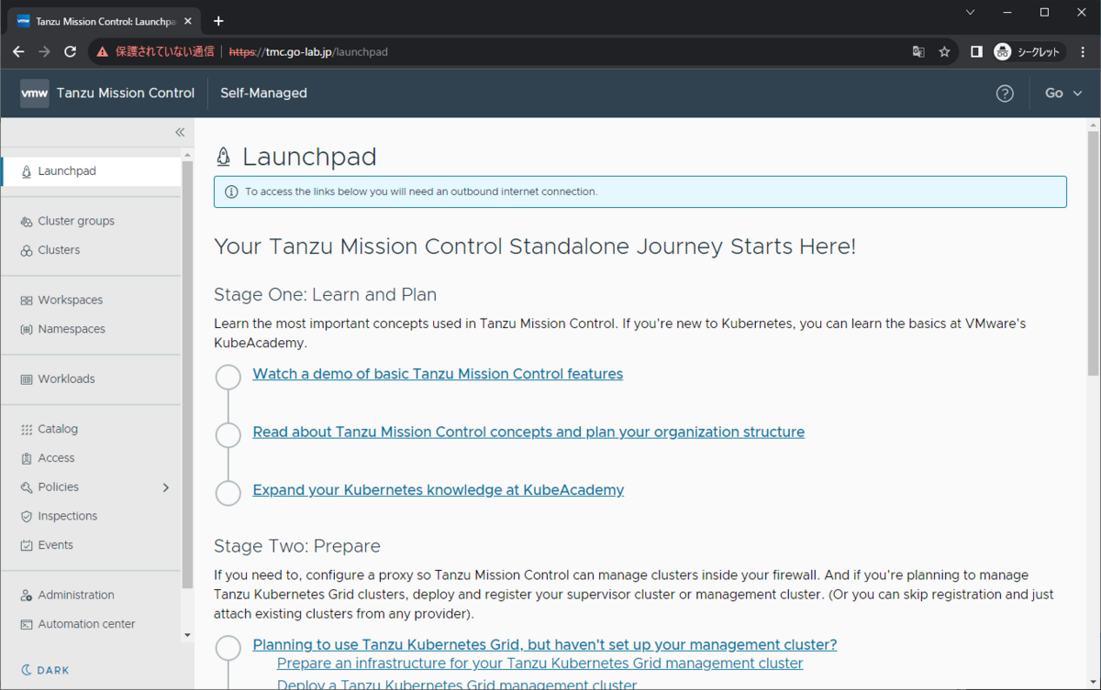Image resolution: width=1101 pixels, height=690 pixels.
Task: Click the Catalog grid icon
Action: click(x=27, y=429)
